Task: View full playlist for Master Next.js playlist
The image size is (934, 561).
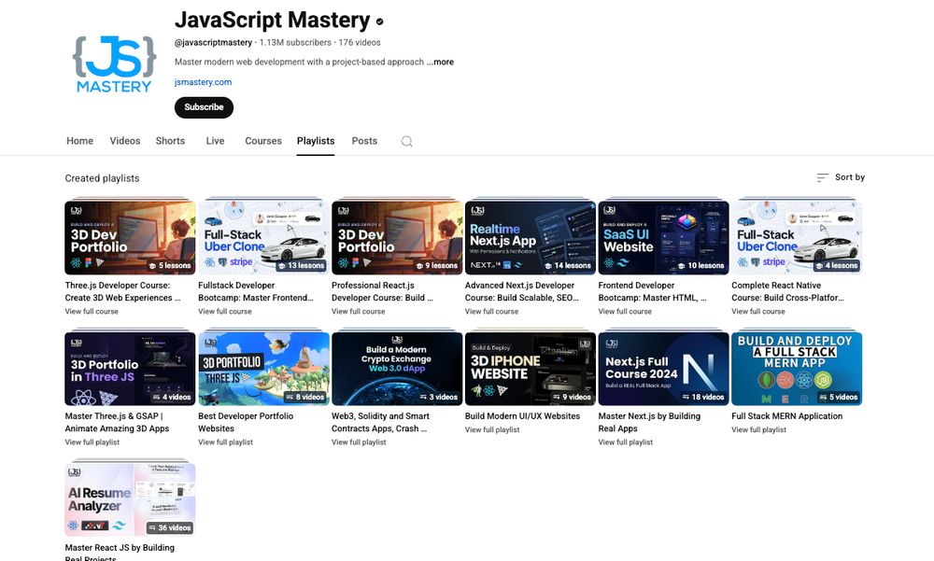Action: [x=626, y=442]
